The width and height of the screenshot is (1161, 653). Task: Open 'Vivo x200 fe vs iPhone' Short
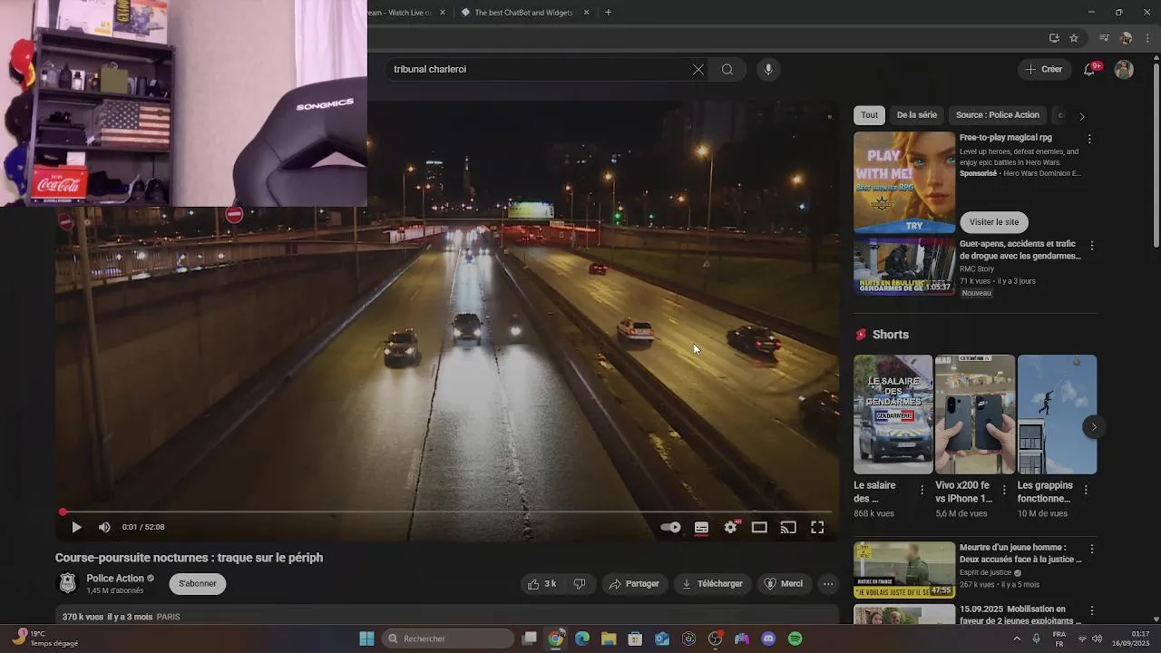tap(975, 414)
